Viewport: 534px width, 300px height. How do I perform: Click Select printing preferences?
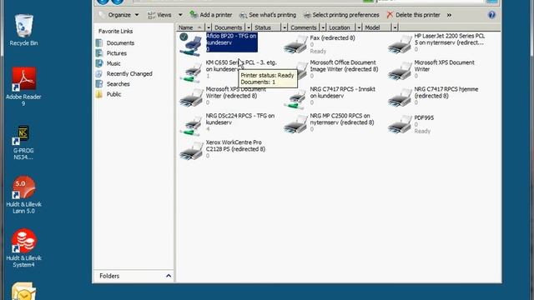tap(341, 15)
